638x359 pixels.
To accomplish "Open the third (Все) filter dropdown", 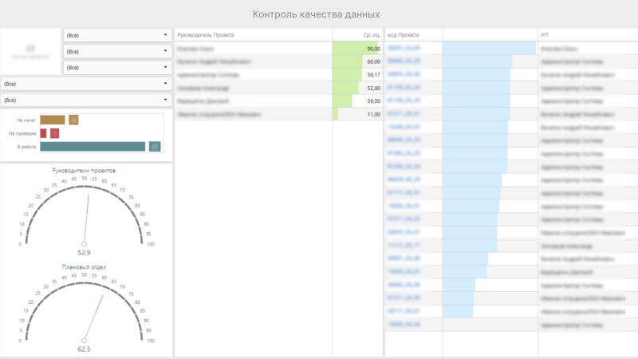I will 117,68.
